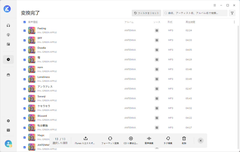Viewport: 240px width, 152px height.
Task: Click the vertical scrollbar of track list
Action: [238, 87]
